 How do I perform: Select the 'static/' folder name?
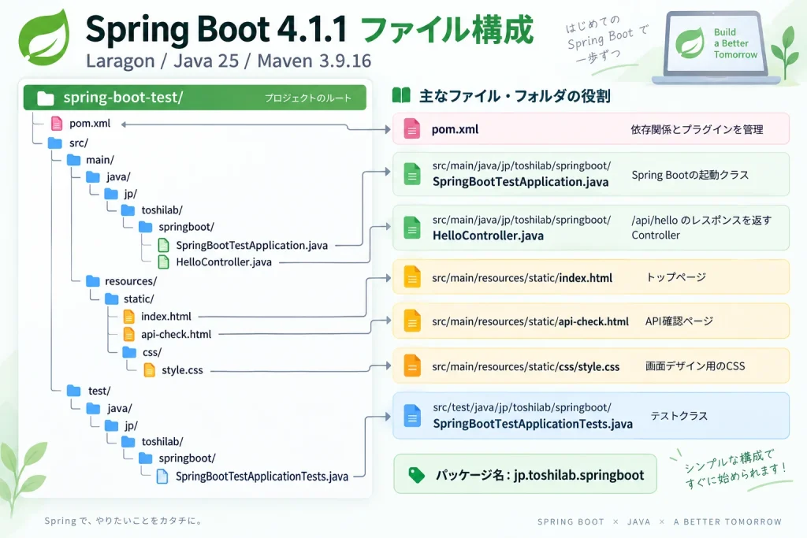pos(139,299)
